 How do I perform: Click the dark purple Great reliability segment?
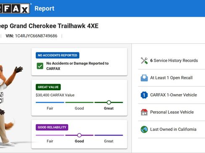(109, 135)
